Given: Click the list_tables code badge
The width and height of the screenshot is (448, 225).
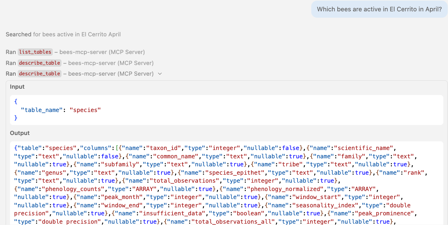Looking at the screenshot, I should pos(35,52).
